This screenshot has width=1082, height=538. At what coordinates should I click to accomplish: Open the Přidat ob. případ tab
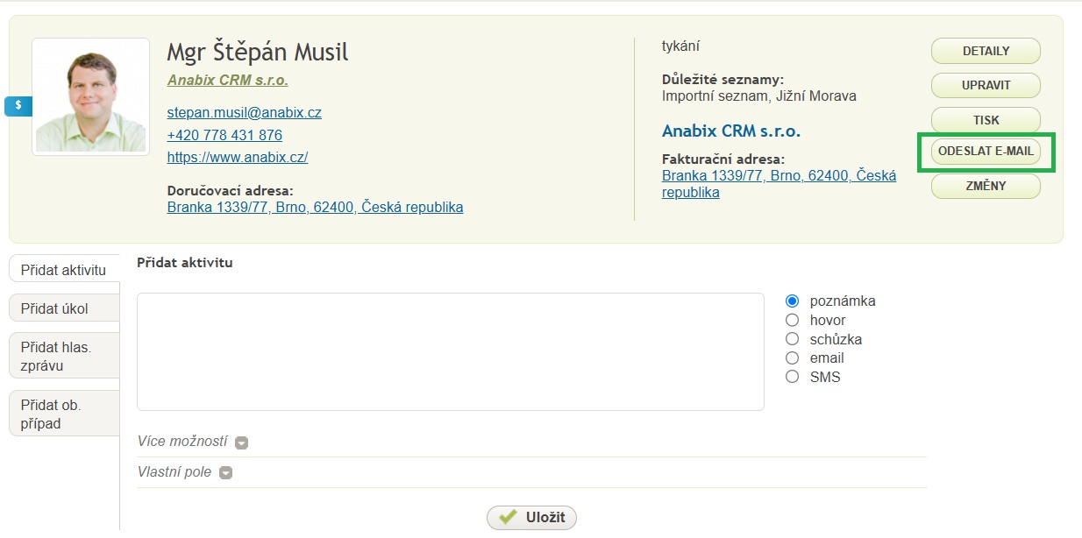pos(64,414)
